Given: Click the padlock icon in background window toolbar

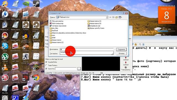Looking at the screenshot, I should tap(136, 44).
